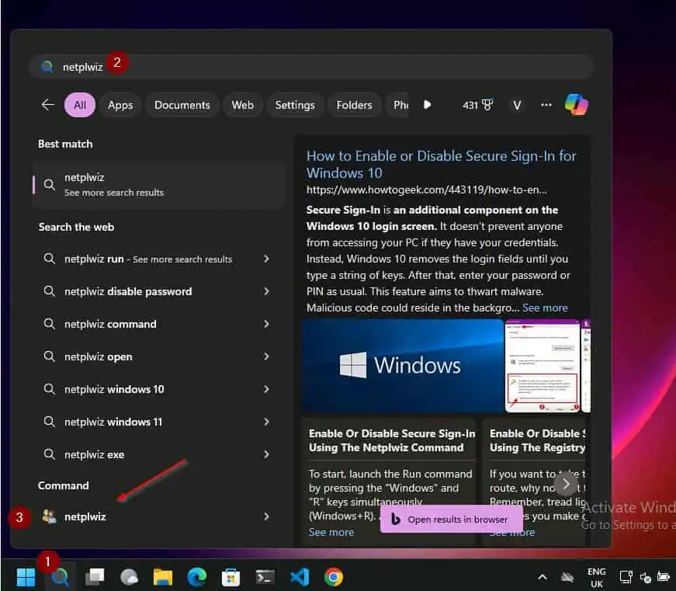Expand netplwiz command suggestion chevron
676x591 pixels.
click(266, 324)
